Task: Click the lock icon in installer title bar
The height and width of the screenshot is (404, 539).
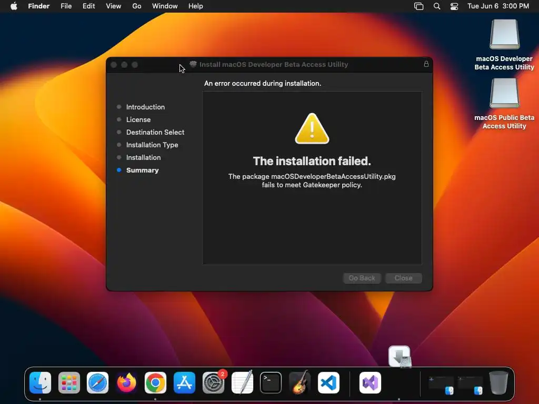Action: point(426,64)
